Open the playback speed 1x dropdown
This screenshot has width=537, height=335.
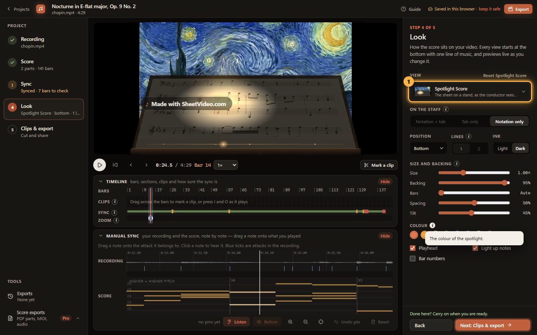point(226,165)
